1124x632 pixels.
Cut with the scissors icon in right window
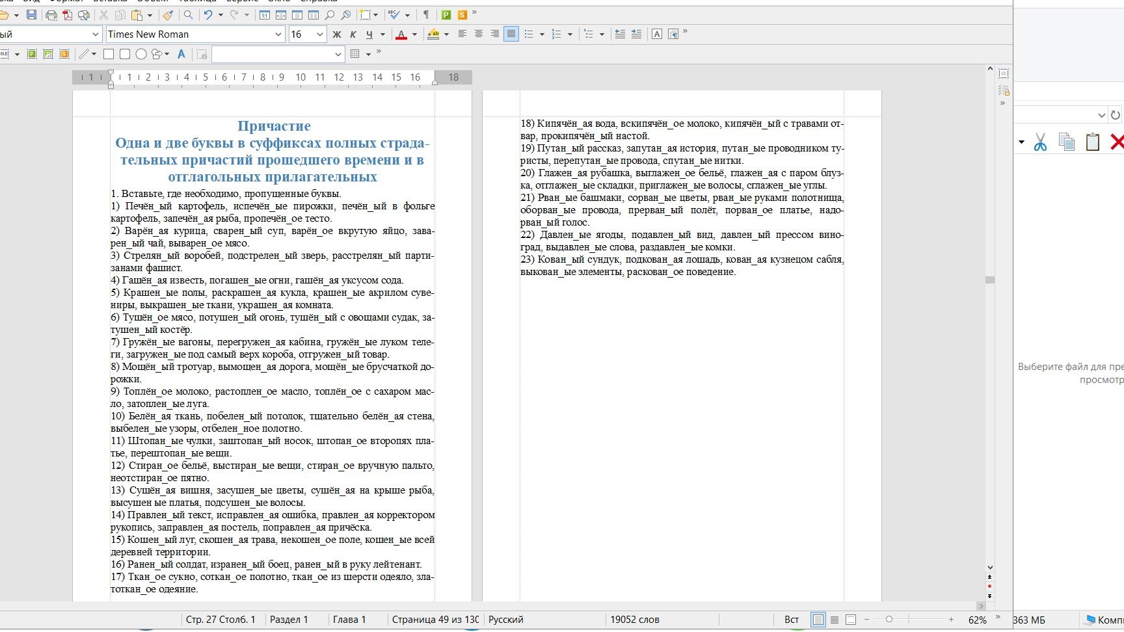pyautogui.click(x=1040, y=142)
